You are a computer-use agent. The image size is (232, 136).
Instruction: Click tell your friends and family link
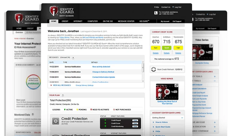[93, 38]
